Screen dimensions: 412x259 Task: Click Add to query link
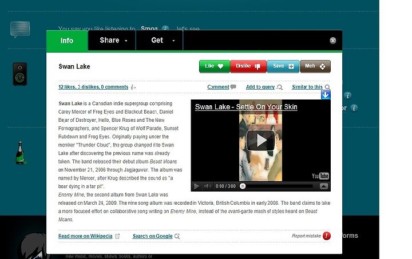pyautogui.click(x=260, y=87)
